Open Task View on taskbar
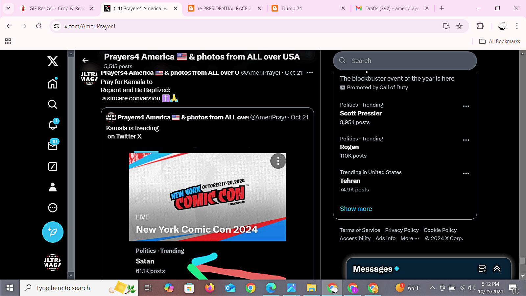526x296 pixels. click(x=148, y=288)
